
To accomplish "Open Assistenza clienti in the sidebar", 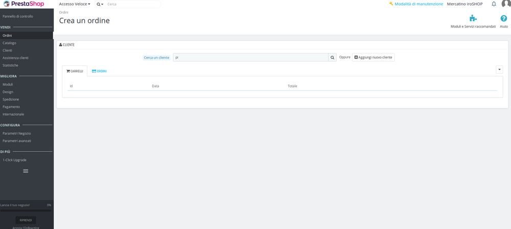I will [15, 58].
